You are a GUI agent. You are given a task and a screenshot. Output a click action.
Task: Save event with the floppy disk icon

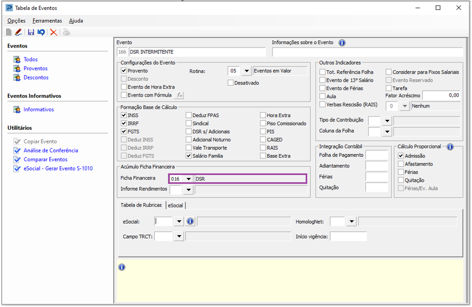(x=31, y=33)
